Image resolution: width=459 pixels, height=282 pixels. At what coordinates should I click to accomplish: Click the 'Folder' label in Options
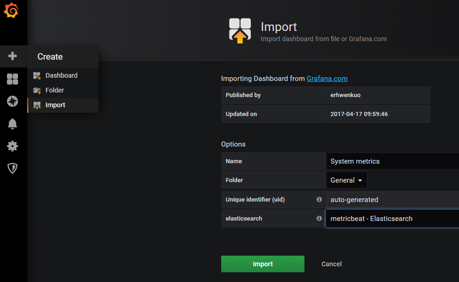click(x=234, y=180)
